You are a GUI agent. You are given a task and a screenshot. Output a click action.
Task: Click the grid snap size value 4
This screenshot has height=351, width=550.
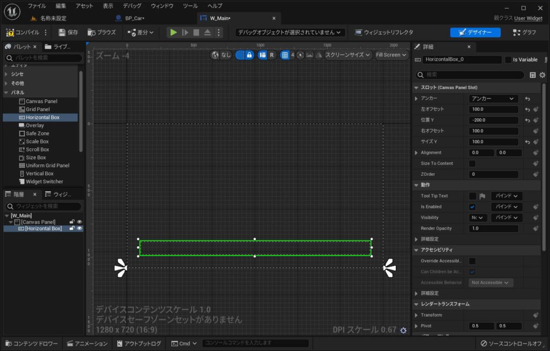[293, 55]
